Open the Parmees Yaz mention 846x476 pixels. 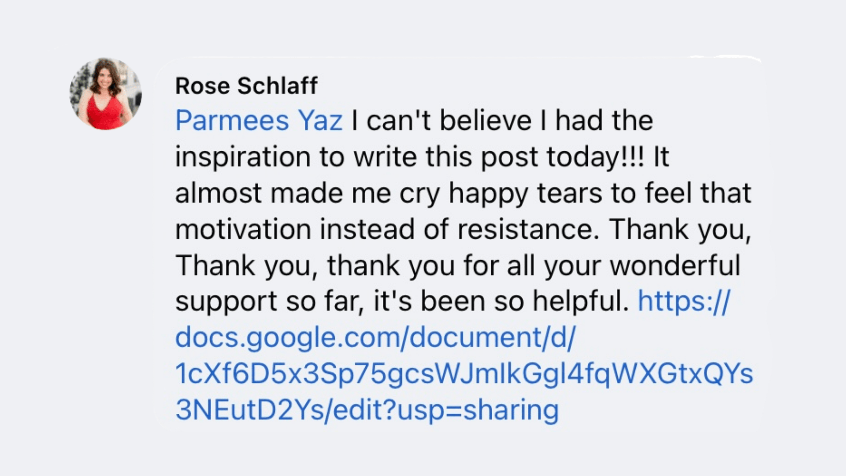[259, 120]
